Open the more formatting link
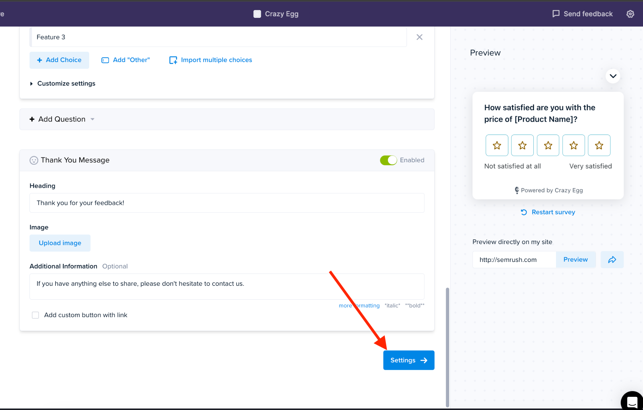This screenshot has width=643, height=410. click(x=359, y=306)
